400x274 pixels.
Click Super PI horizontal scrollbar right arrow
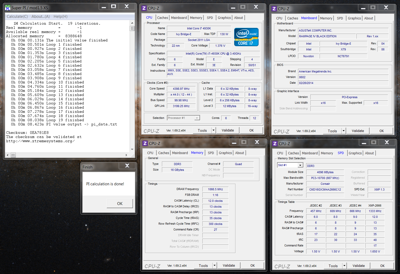(127, 155)
